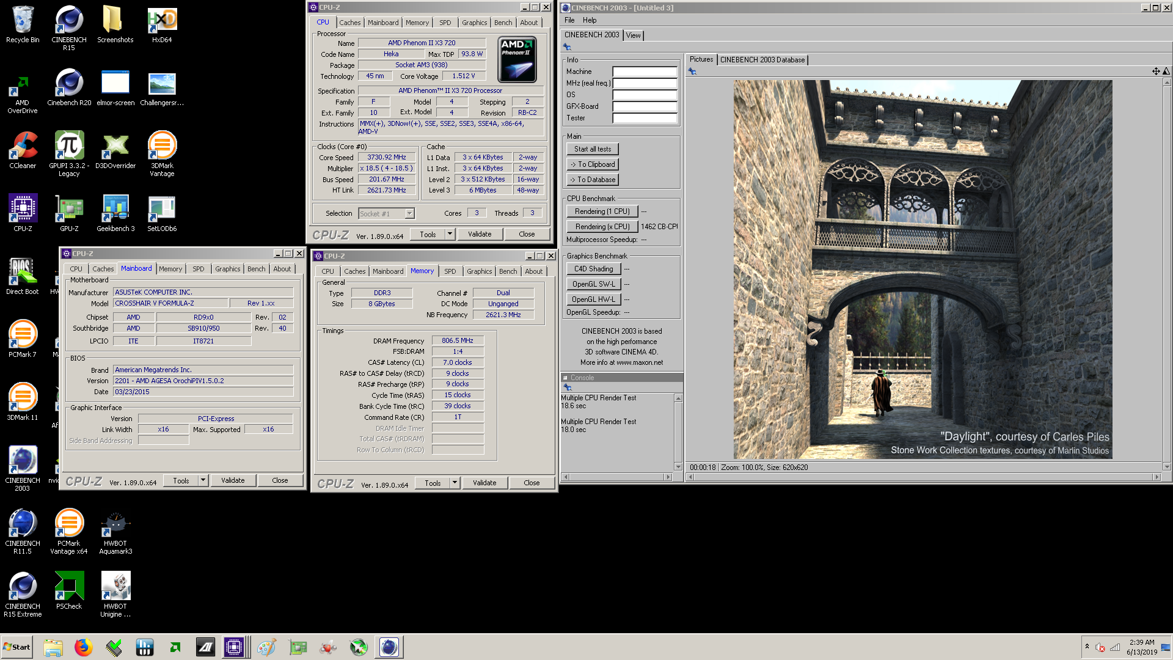This screenshot has width=1173, height=660.
Task: Click the rendered Daylight picture
Action: 923,269
